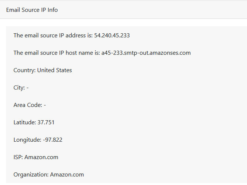Click the "Longitude" field label
247x185 pixels.
[x=27, y=140]
